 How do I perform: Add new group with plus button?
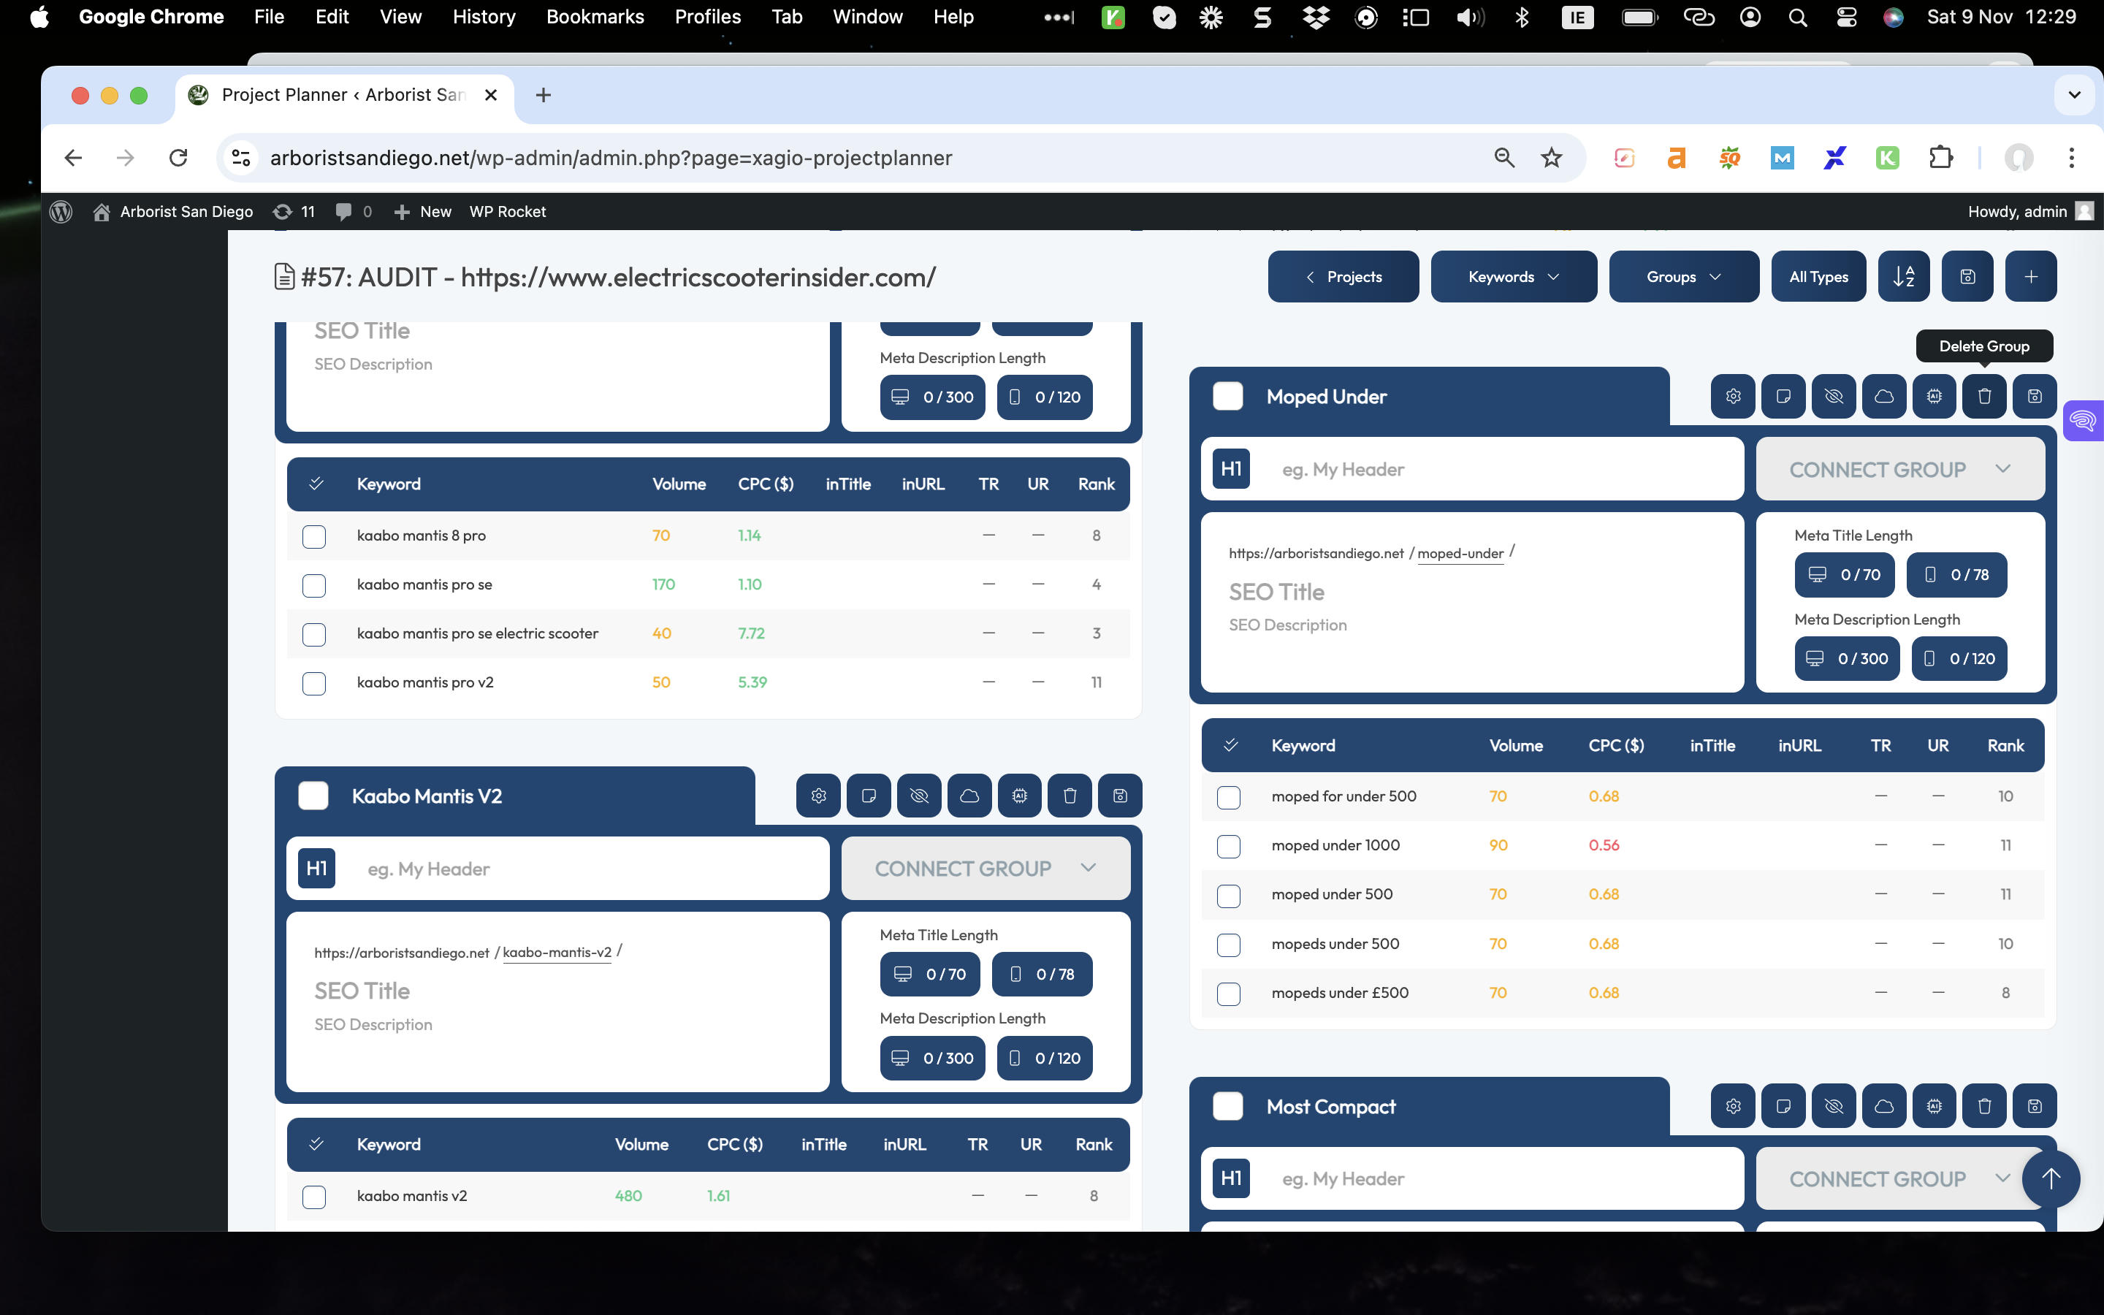(2031, 277)
